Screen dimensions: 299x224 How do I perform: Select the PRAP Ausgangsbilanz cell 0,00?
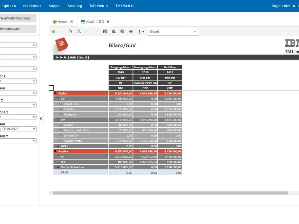point(121,173)
